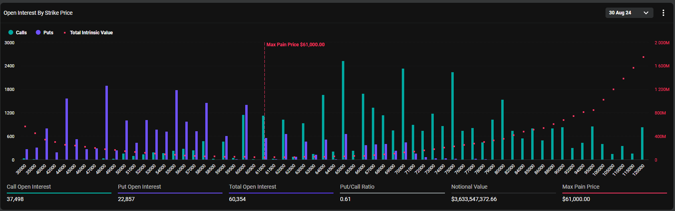Open the 30 Aug 24 expiry date dropdown
Screen dimensions: 675x211
tap(629, 13)
